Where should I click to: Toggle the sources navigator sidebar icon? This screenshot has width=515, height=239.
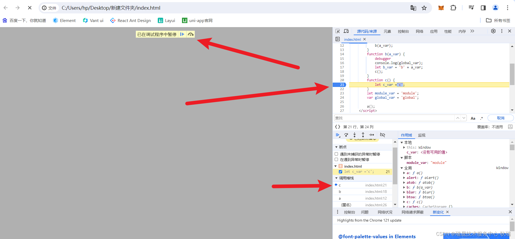tap(338, 39)
